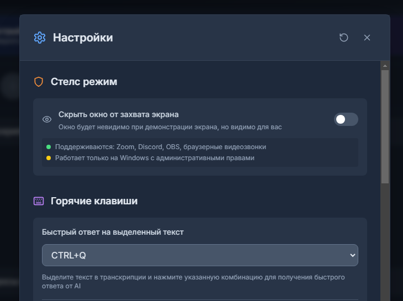Click the purple keyboard icon for Горячие клавиши

point(39,201)
